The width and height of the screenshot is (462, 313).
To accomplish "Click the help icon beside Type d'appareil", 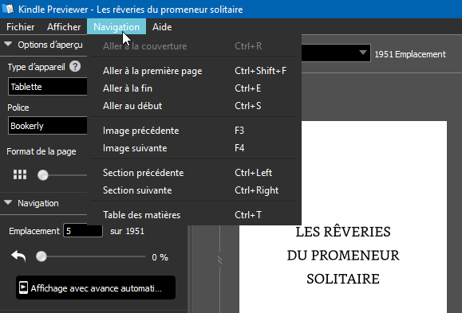I will pyautogui.click(x=75, y=66).
